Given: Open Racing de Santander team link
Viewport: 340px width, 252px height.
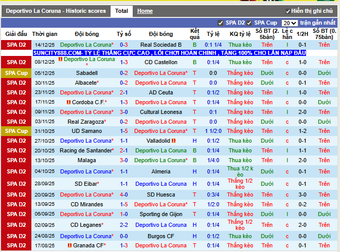Looking at the screenshot, I should [86, 150].
